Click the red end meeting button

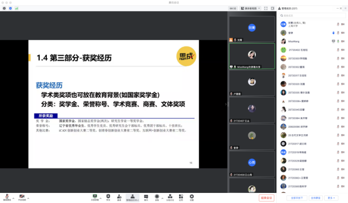pos(266,197)
